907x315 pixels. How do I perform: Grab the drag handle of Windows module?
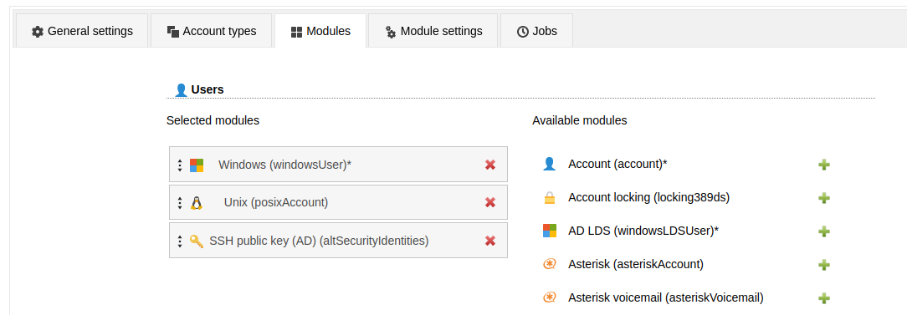(x=180, y=165)
